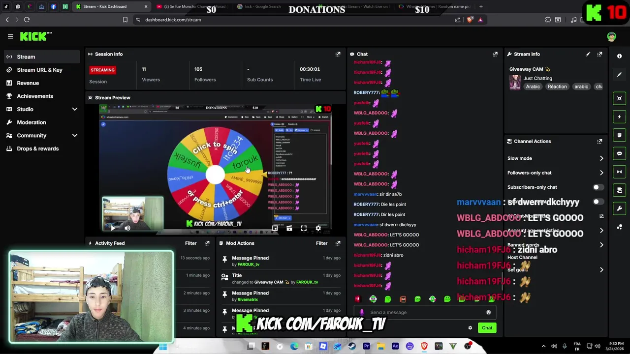The height and width of the screenshot is (354, 630).
Task: Mute the stream preview audio
Action: click(x=127, y=228)
